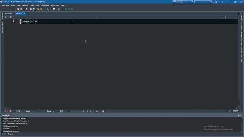Open the File menu

point(3,5)
